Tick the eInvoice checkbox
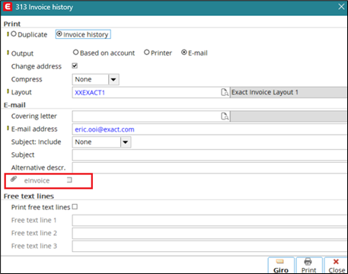 [x=69, y=180]
